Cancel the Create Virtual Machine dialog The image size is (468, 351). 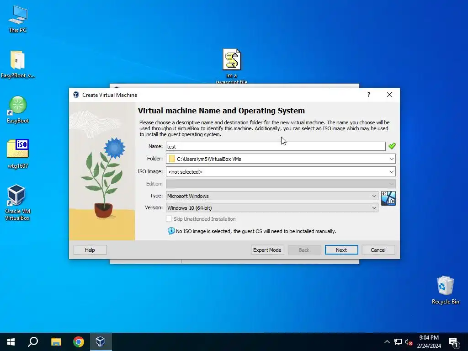pos(378,250)
